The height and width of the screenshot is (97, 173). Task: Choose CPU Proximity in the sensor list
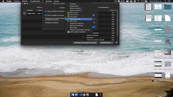point(79,19)
